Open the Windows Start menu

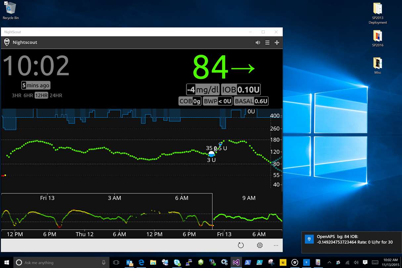pos(6,262)
